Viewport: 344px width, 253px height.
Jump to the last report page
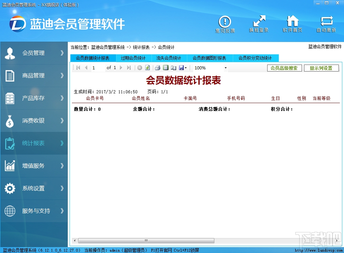pyautogui.click(x=129, y=68)
